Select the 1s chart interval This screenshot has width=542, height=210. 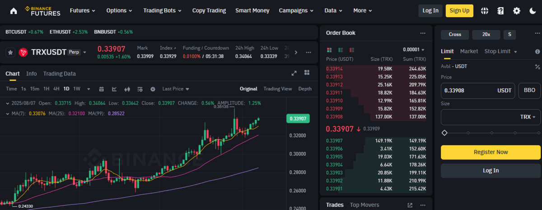(x=23, y=89)
